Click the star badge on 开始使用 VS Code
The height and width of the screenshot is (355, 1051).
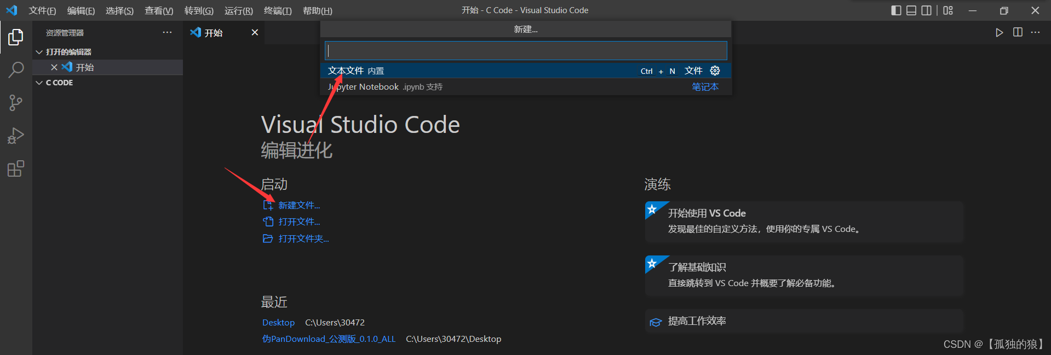[x=652, y=209]
